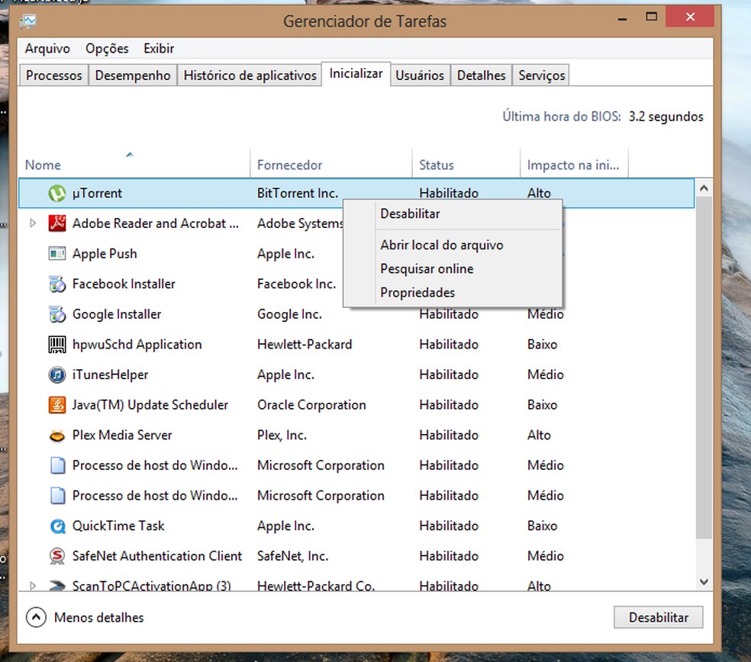The height and width of the screenshot is (662, 751).
Task: Click the vertical scrollbar thumb
Action: pyautogui.click(x=704, y=368)
